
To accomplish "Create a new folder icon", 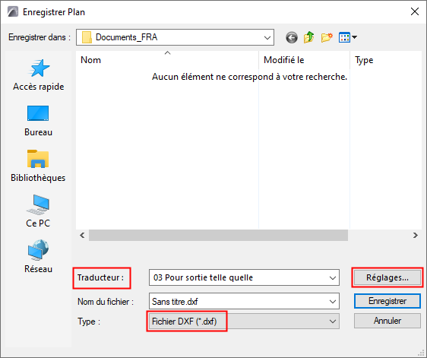I will click(x=327, y=37).
